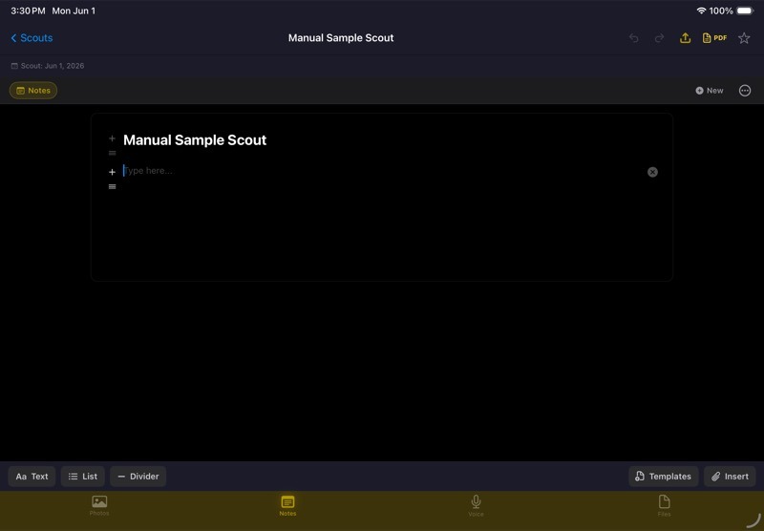Switch to the Voice tab
Image resolution: width=764 pixels, height=531 pixels.
tap(476, 505)
